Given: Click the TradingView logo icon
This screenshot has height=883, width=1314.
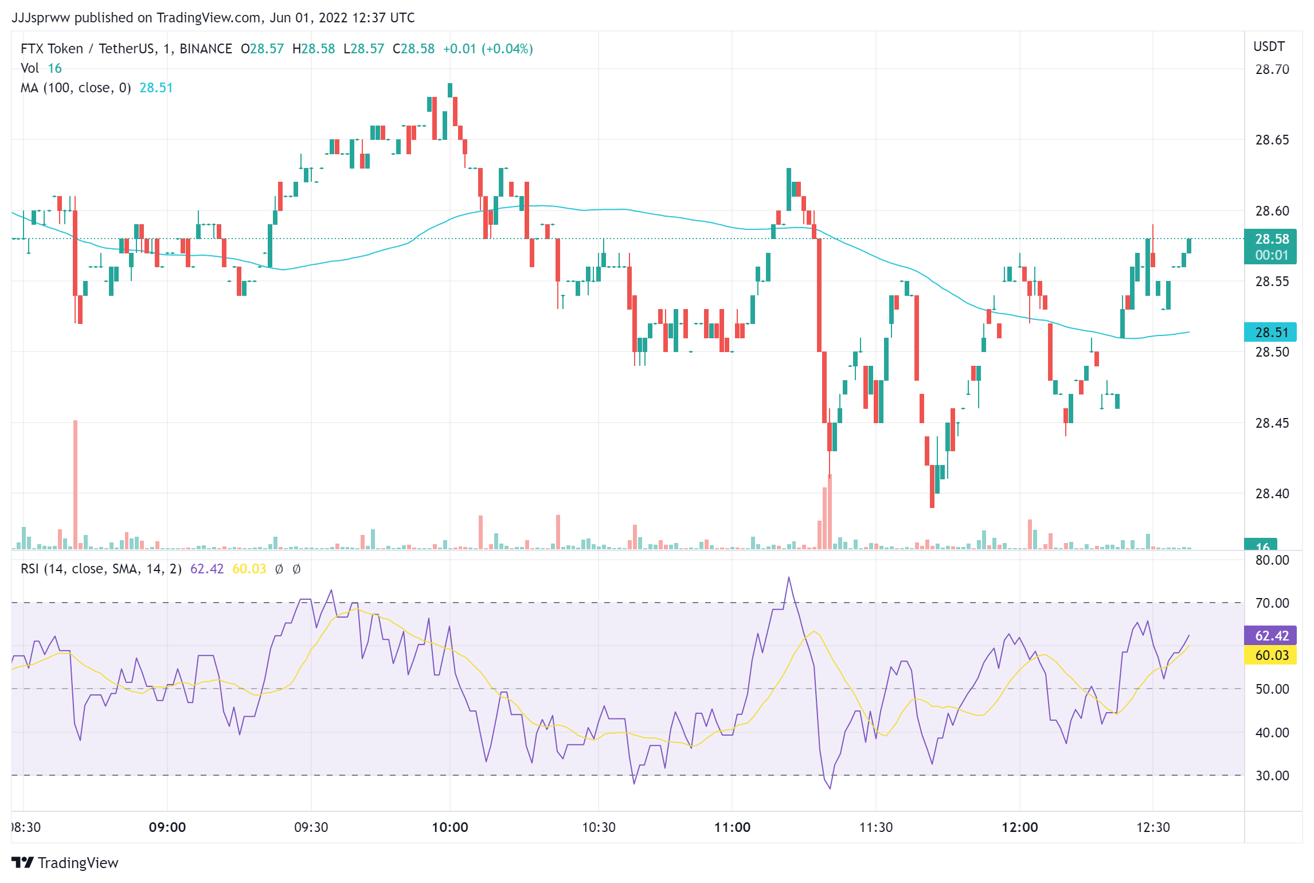Looking at the screenshot, I should (x=22, y=862).
